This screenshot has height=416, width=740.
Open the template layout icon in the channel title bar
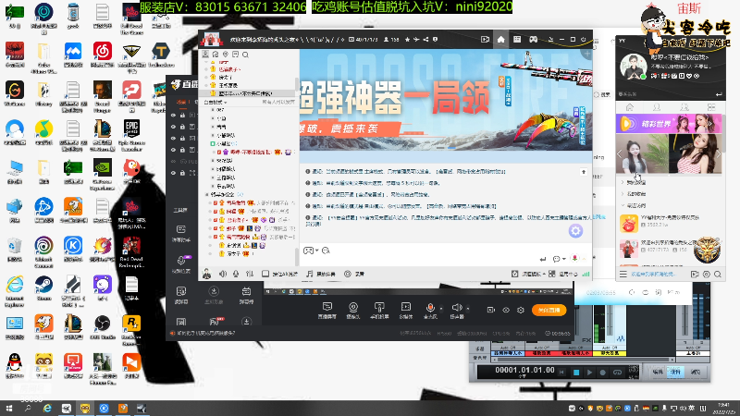[517, 40]
